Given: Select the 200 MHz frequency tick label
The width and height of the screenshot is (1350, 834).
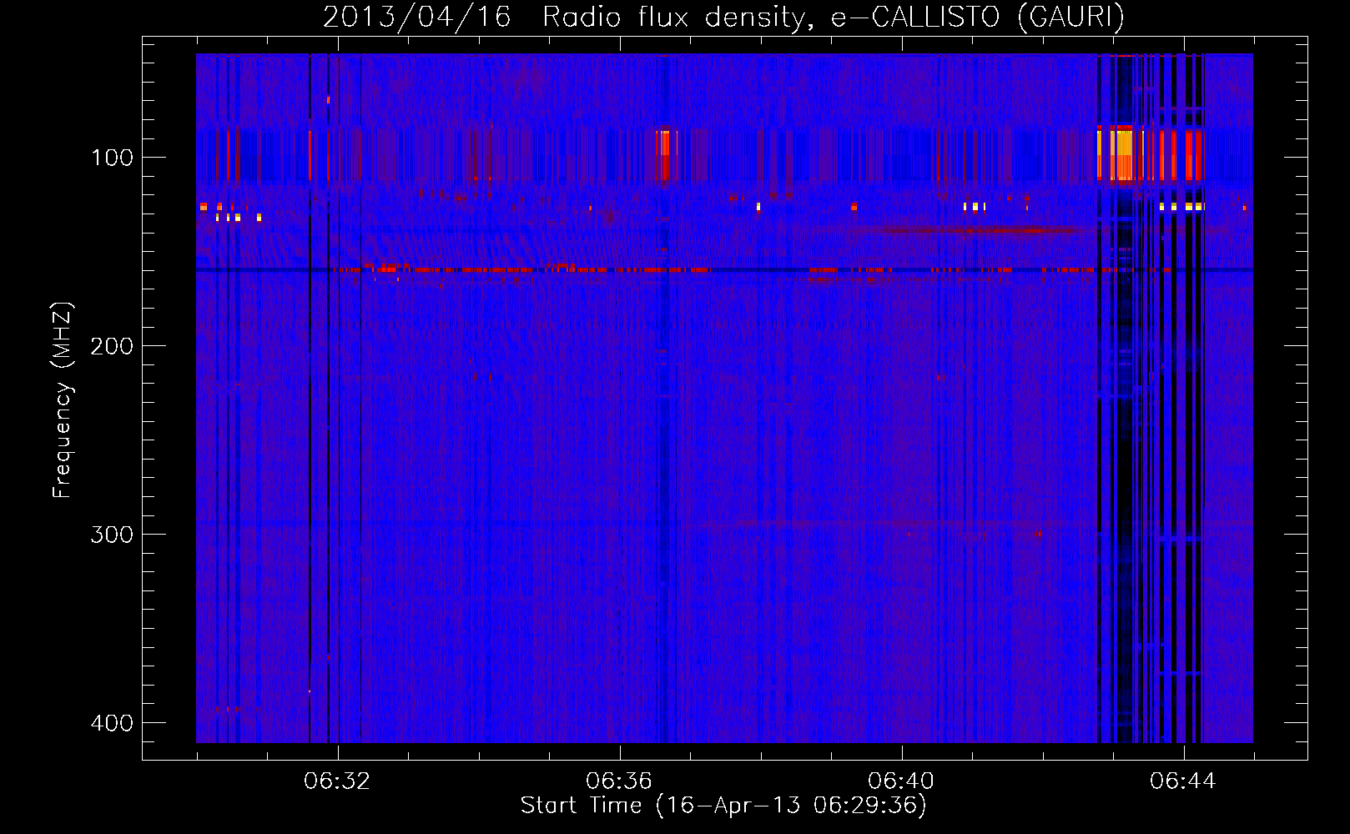Looking at the screenshot, I should coord(112,346).
